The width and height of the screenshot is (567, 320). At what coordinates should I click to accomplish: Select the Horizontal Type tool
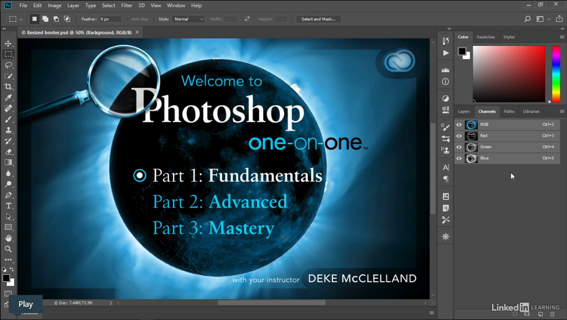(x=8, y=206)
